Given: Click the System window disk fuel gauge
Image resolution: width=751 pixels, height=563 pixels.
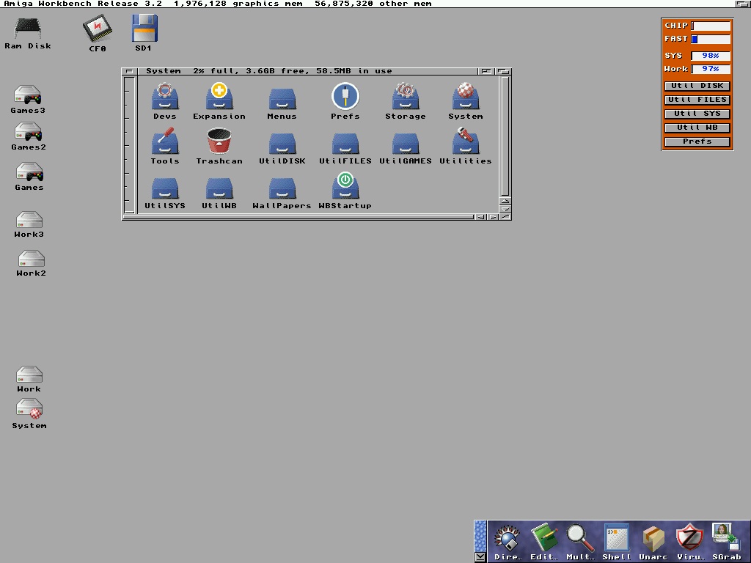Looking at the screenshot, I should 129,144.
